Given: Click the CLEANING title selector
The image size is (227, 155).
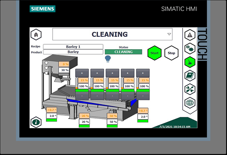Looking at the screenshot, I should [112, 34].
